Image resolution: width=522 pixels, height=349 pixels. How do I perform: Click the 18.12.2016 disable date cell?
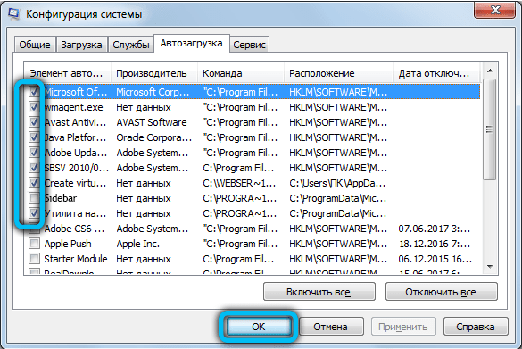[x=435, y=244]
